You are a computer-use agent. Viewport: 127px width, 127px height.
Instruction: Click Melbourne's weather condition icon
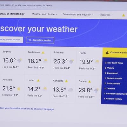(x=45, y=61)
